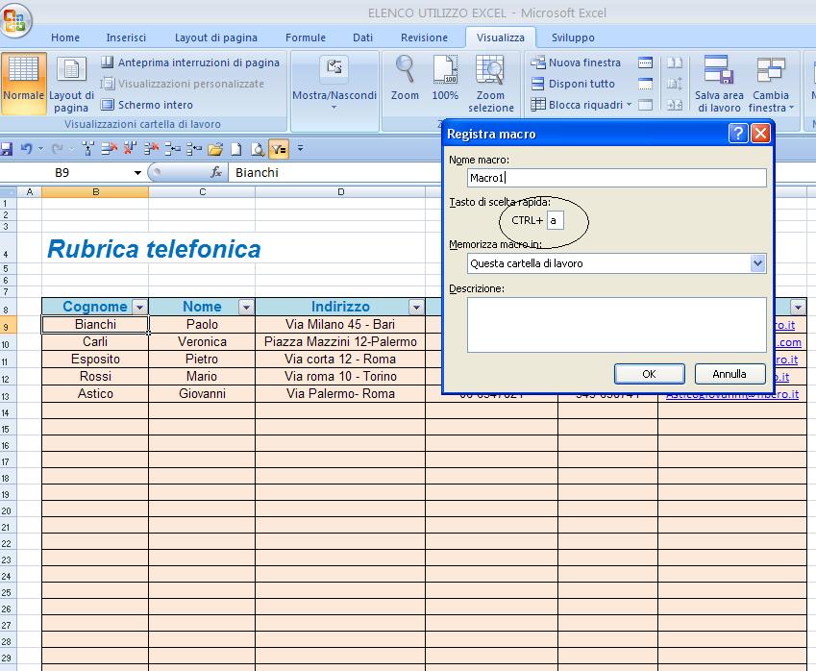The image size is (816, 671).
Task: Click the print preview icon on Quick Access Toolbar
Action: [x=258, y=149]
